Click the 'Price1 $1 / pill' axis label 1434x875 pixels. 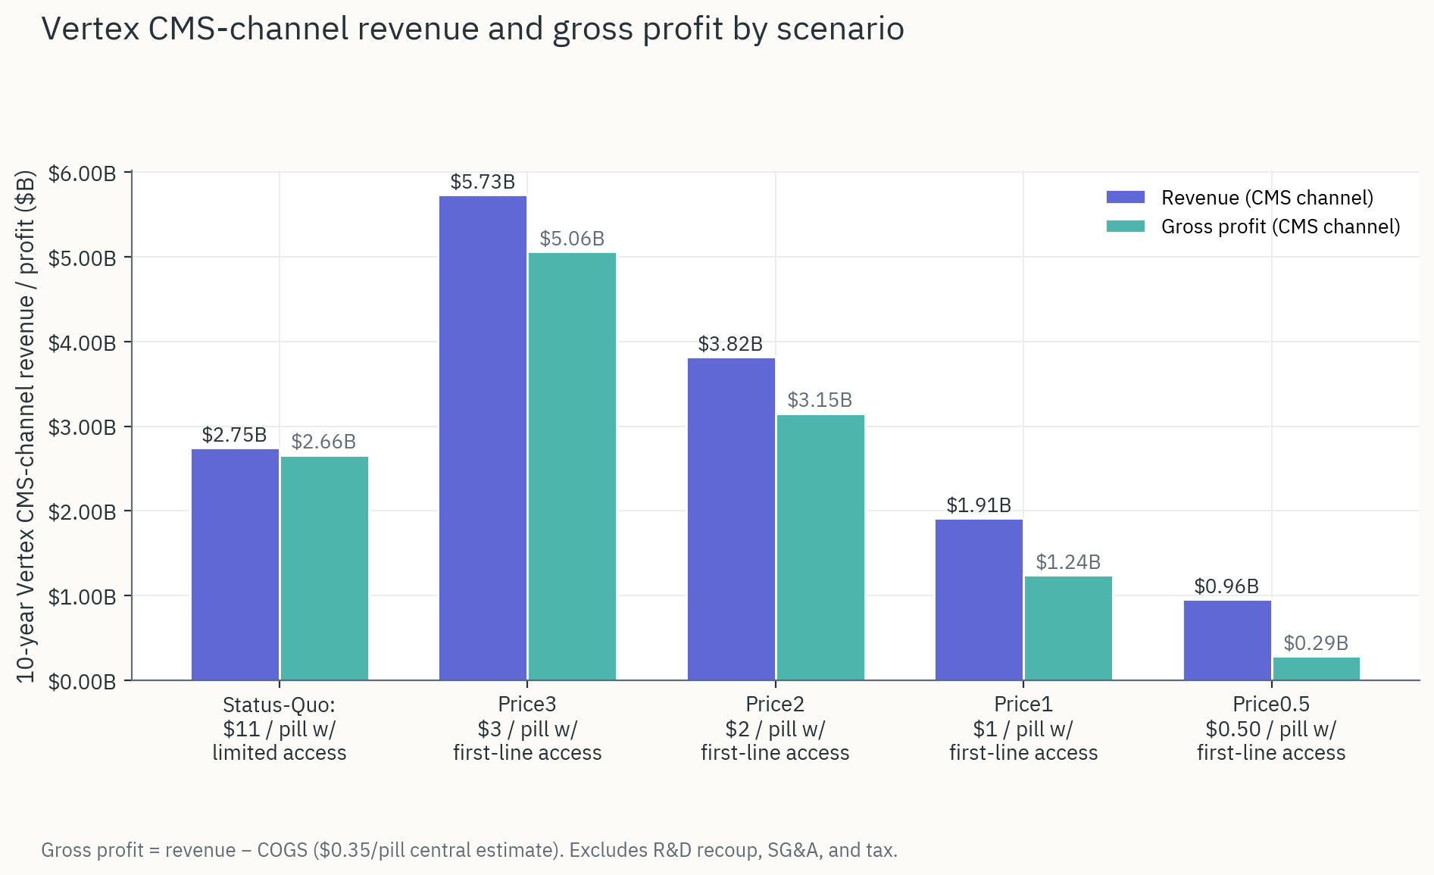point(1023,729)
